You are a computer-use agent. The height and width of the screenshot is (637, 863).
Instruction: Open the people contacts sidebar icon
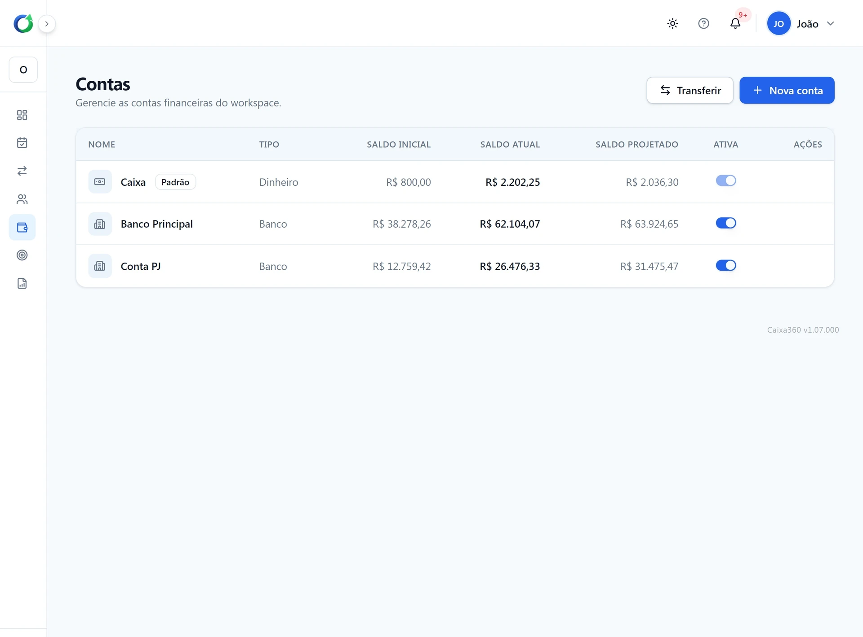[x=22, y=199]
